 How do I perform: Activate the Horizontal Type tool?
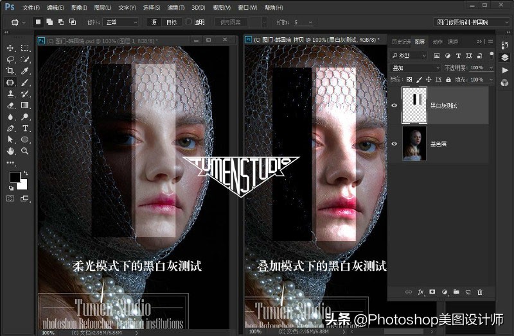point(25,128)
